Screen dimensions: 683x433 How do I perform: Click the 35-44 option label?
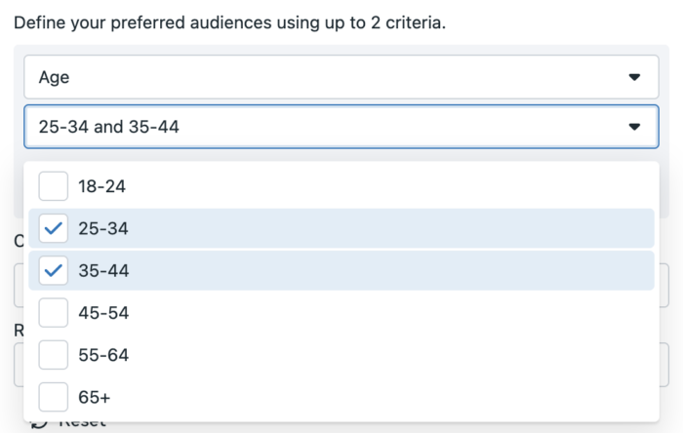pos(102,271)
